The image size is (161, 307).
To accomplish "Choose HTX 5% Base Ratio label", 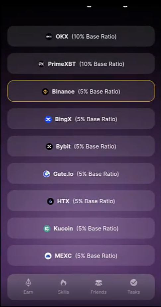I will point(86,201).
